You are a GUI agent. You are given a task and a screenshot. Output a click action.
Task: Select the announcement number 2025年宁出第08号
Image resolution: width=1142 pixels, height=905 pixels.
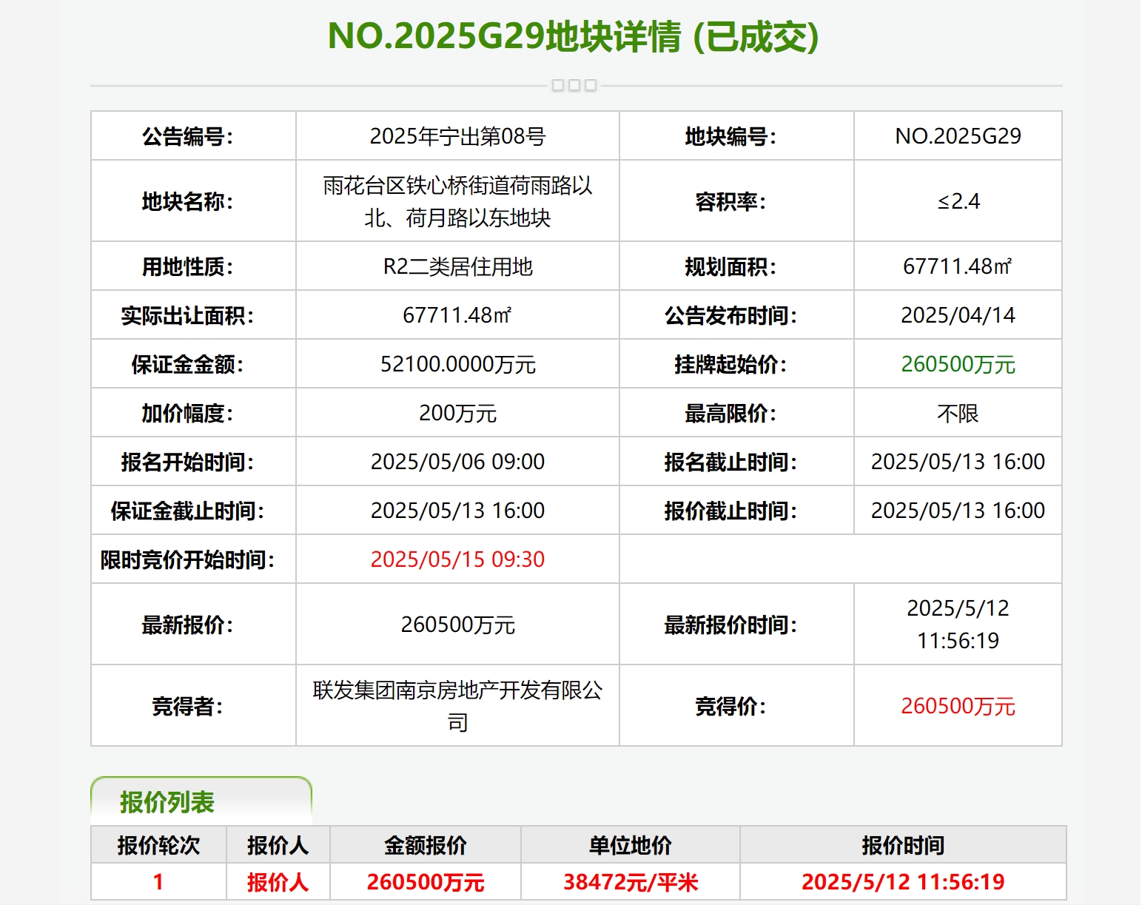[x=457, y=136]
